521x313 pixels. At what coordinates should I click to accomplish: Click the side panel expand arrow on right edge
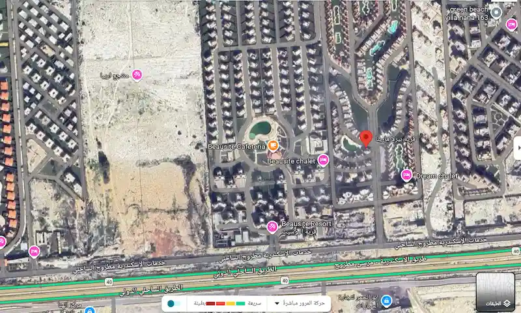pos(518,147)
